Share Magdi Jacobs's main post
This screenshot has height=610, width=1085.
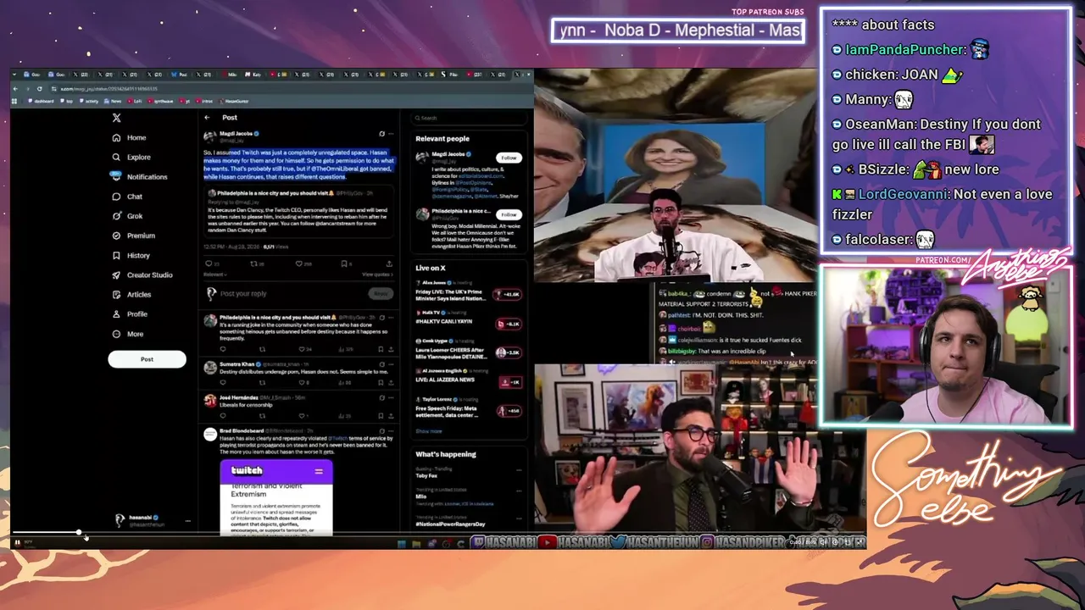click(389, 263)
